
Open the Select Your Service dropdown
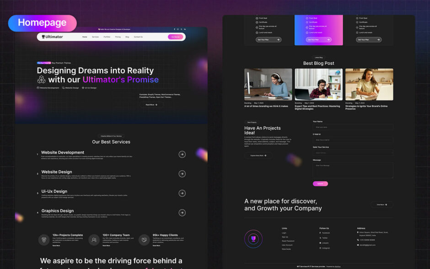pyautogui.click(x=353, y=153)
